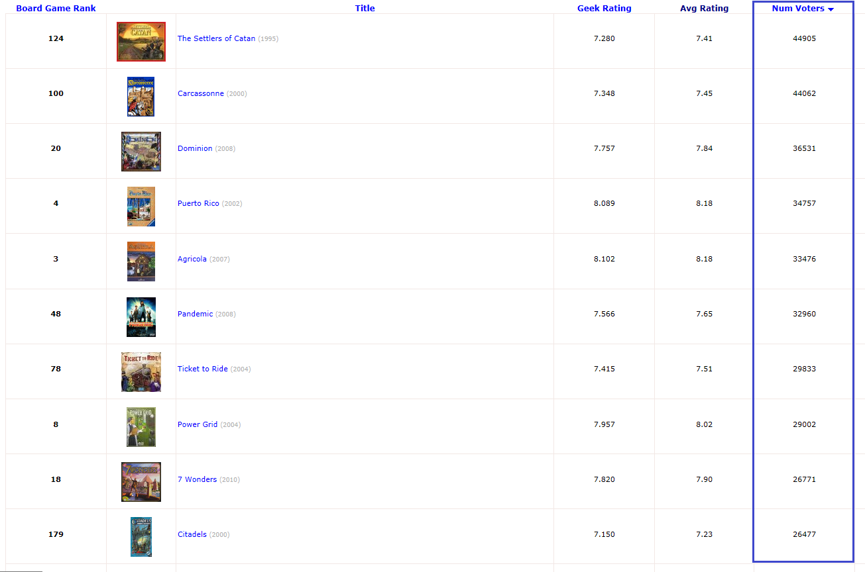Screen dimensions: 865x572
Task: Sort by Title column header
Action: [x=365, y=9]
